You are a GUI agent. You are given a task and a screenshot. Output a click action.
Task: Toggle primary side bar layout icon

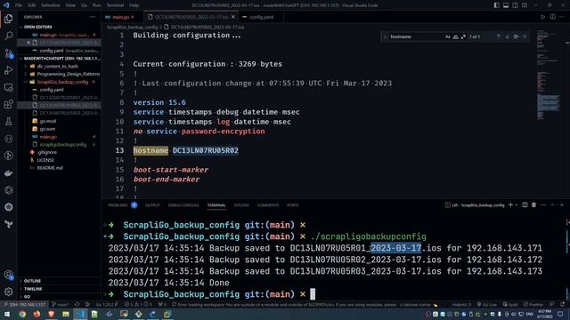click(x=497, y=5)
